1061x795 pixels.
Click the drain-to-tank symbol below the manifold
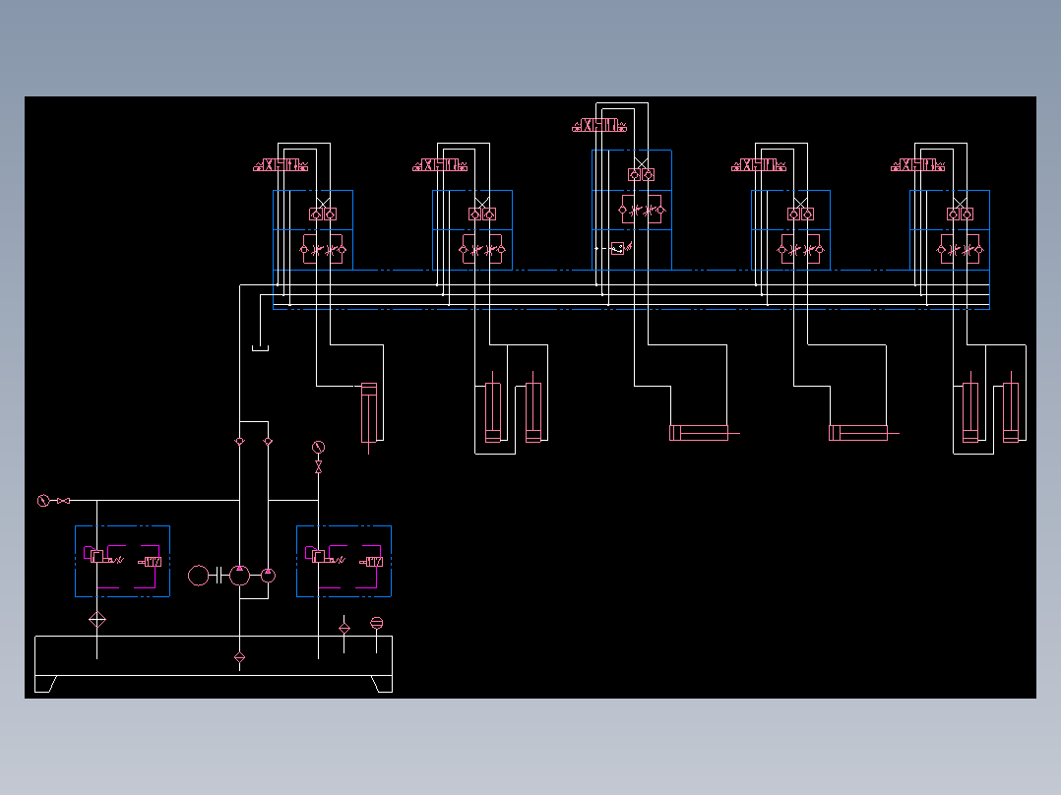pyautogui.click(x=260, y=348)
